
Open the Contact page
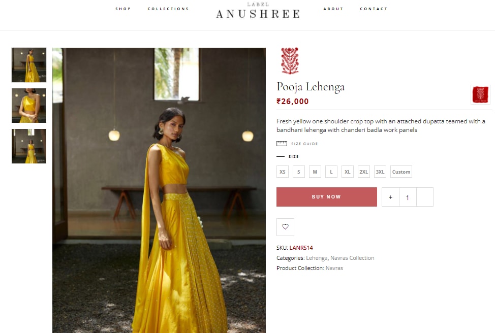point(374,9)
